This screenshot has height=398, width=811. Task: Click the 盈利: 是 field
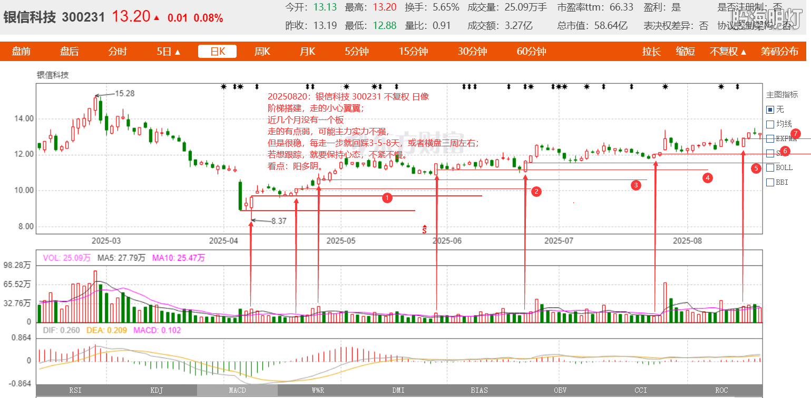662,7
